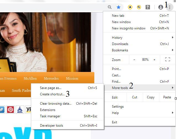Screen dimensions: 177x139
Task: Click the zoom magnifier icon in address bar
Action: pyautogui.click(x=110, y=7)
